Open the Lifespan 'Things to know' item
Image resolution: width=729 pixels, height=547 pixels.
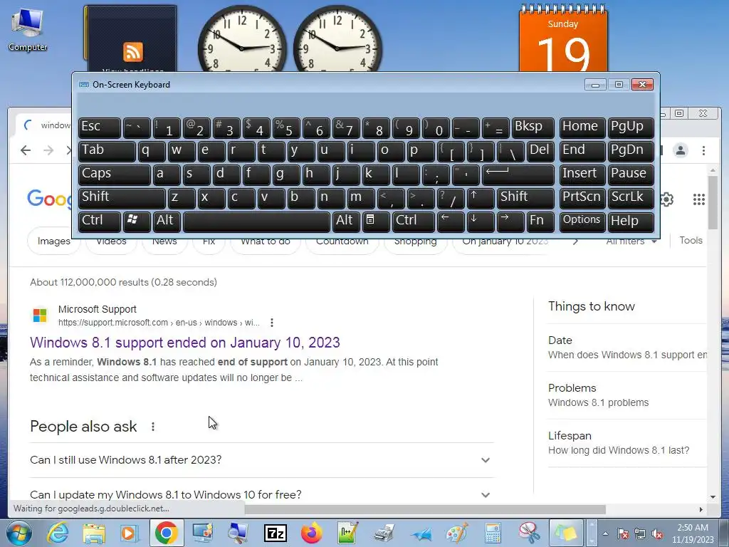(x=627, y=443)
